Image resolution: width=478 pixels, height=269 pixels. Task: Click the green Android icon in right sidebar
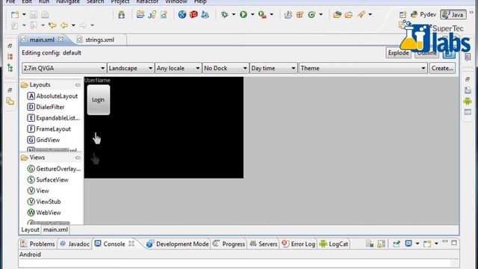[468, 101]
